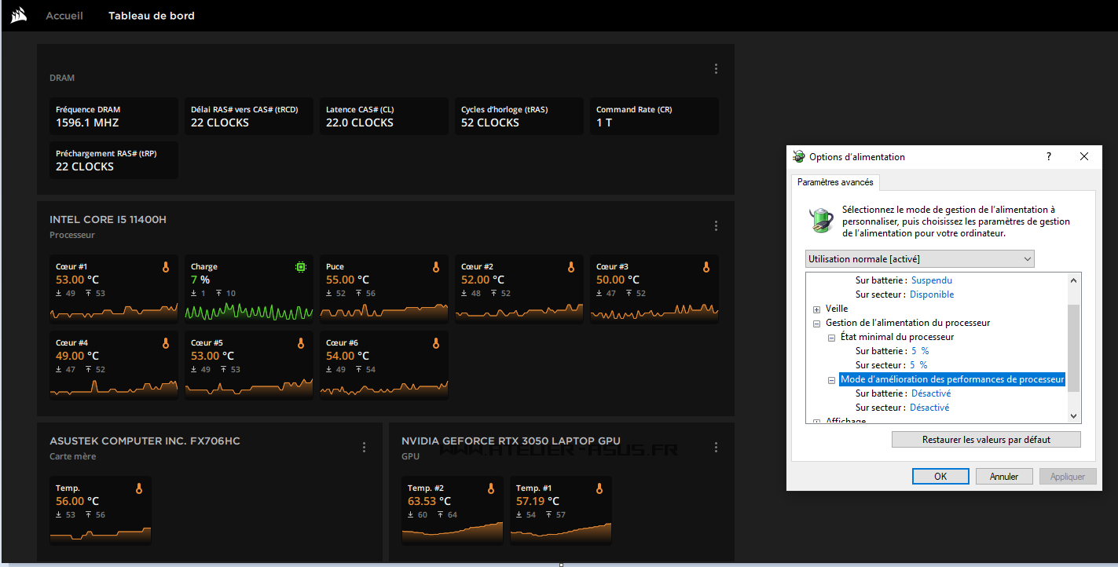Open the motherboard panel three-dot menu
The image size is (1118, 567).
pyautogui.click(x=364, y=448)
